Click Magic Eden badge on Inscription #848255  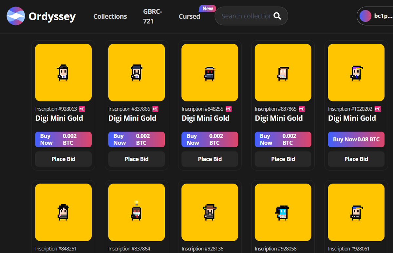pyautogui.click(x=229, y=109)
